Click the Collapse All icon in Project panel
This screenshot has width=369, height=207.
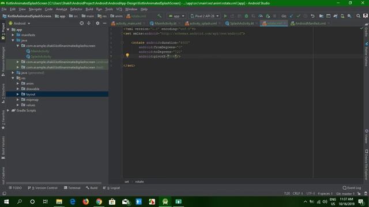click(x=89, y=23)
